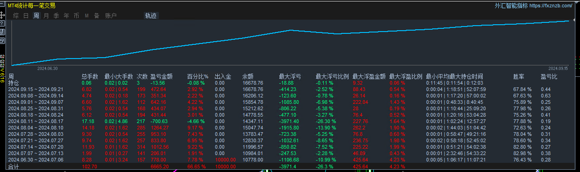580x172 pixels.
Task: Click the 外汇智能指标 label
Action: (x=511, y=5)
